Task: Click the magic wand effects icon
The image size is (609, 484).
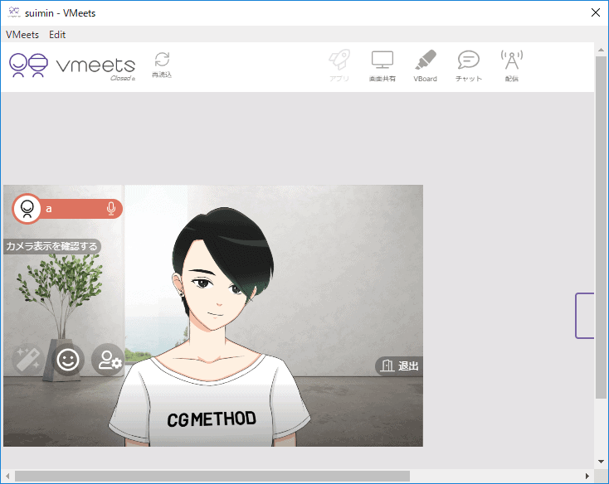Action: [28, 359]
